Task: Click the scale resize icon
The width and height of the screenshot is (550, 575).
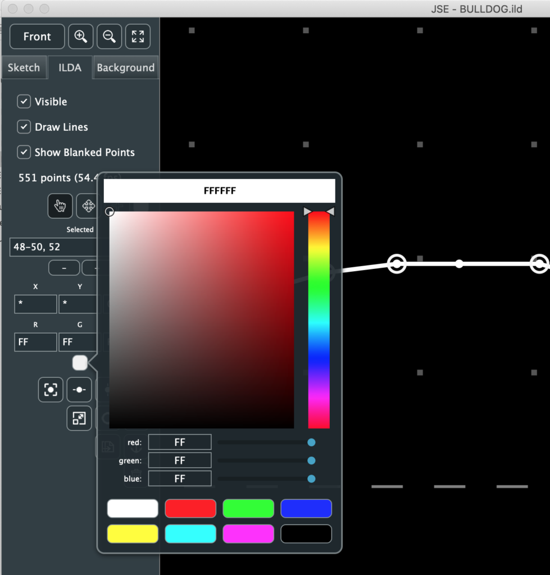Action: pyautogui.click(x=79, y=418)
